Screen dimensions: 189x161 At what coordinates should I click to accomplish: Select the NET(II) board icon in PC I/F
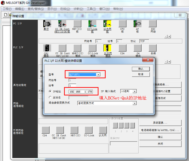click(x=77, y=24)
